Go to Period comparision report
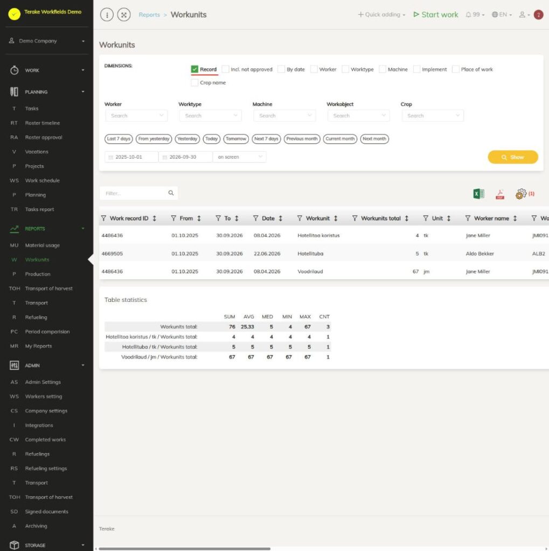The image size is (549, 551). click(x=47, y=331)
